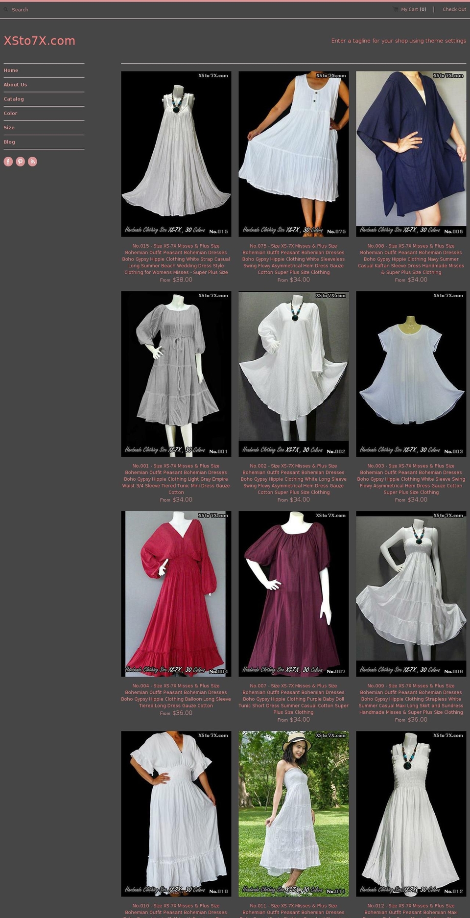Click the $38.00 price under No.015
The width and height of the screenshot is (470, 918).
click(182, 280)
